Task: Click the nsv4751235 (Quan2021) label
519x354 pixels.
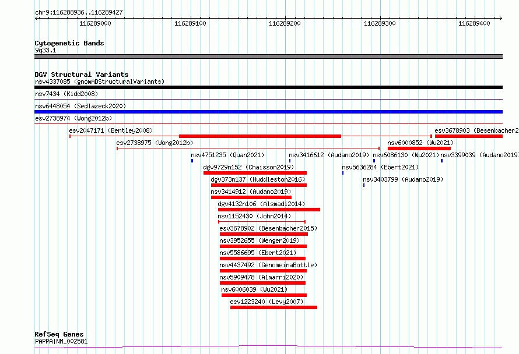Action: click(x=227, y=155)
